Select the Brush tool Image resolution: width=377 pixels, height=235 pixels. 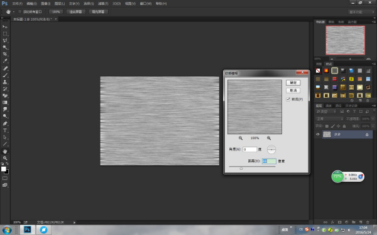click(x=5, y=75)
